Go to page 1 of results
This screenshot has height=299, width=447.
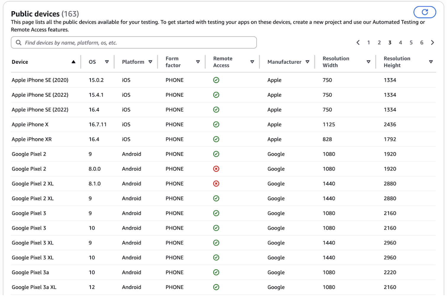[369, 42]
